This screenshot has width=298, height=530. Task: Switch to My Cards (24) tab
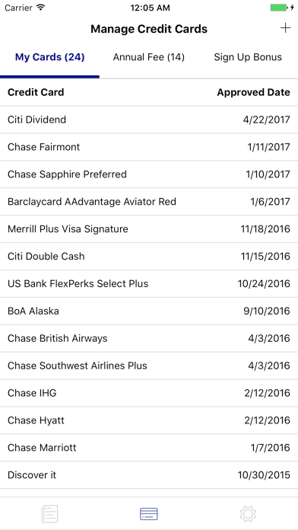click(49, 57)
